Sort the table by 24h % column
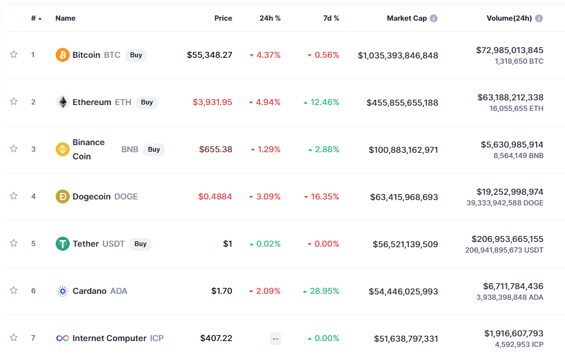The height and width of the screenshot is (357, 565). point(270,18)
